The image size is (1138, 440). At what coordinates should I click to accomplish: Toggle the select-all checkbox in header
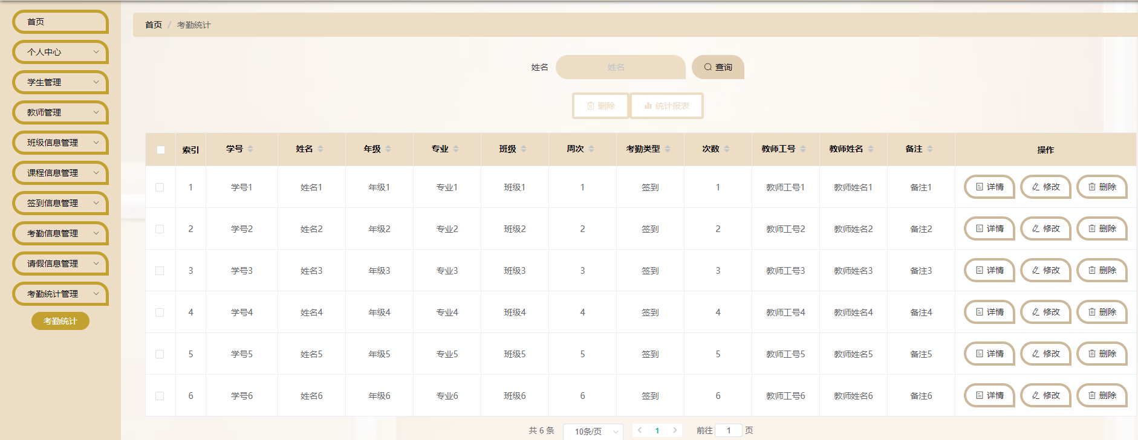160,150
